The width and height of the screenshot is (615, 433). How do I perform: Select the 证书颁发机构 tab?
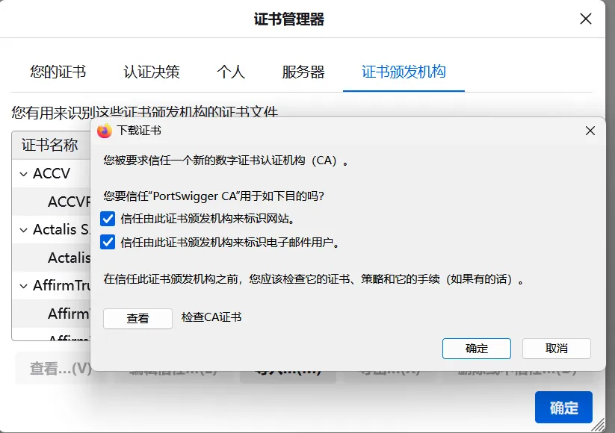pos(404,72)
